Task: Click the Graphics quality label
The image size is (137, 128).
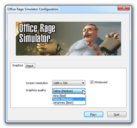Action: click(x=36, y=90)
